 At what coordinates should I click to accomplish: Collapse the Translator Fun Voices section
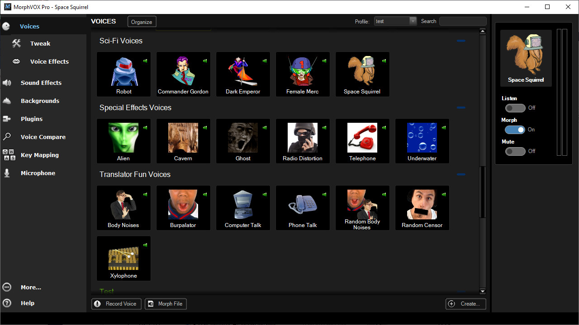[461, 174]
